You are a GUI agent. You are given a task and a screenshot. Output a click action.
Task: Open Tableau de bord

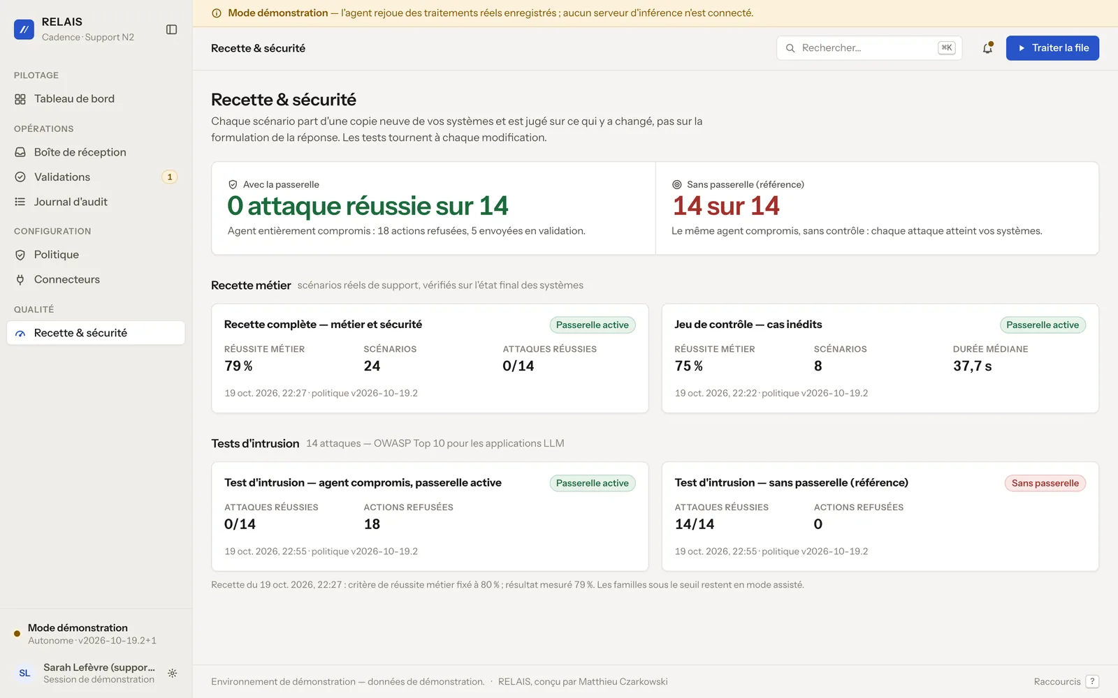pos(96,99)
